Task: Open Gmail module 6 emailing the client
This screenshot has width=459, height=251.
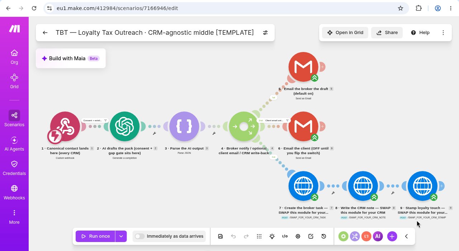Action: click(x=303, y=126)
